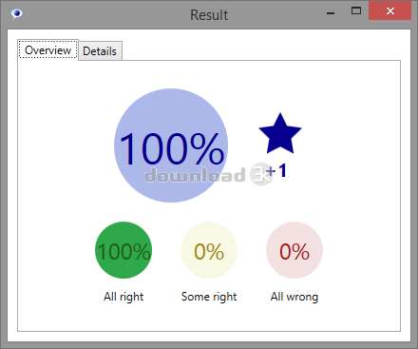This screenshot has height=349, width=418.
Task: Click the dark green 100% text
Action: [123, 252]
